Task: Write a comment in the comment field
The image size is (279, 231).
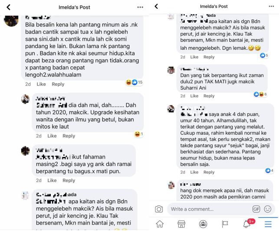Action: point(210,209)
